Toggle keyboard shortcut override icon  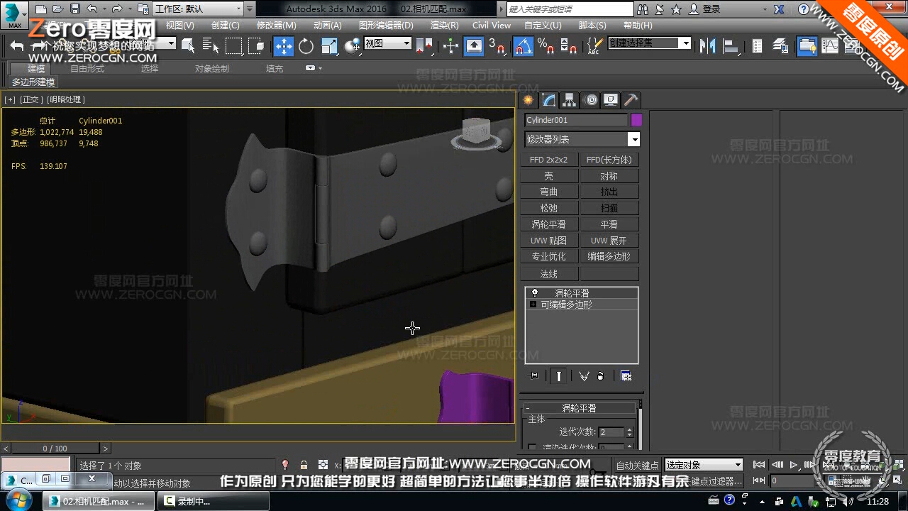pyautogui.click(x=473, y=46)
